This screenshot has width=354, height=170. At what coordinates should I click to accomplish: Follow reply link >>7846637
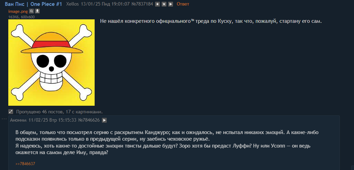[25, 164]
